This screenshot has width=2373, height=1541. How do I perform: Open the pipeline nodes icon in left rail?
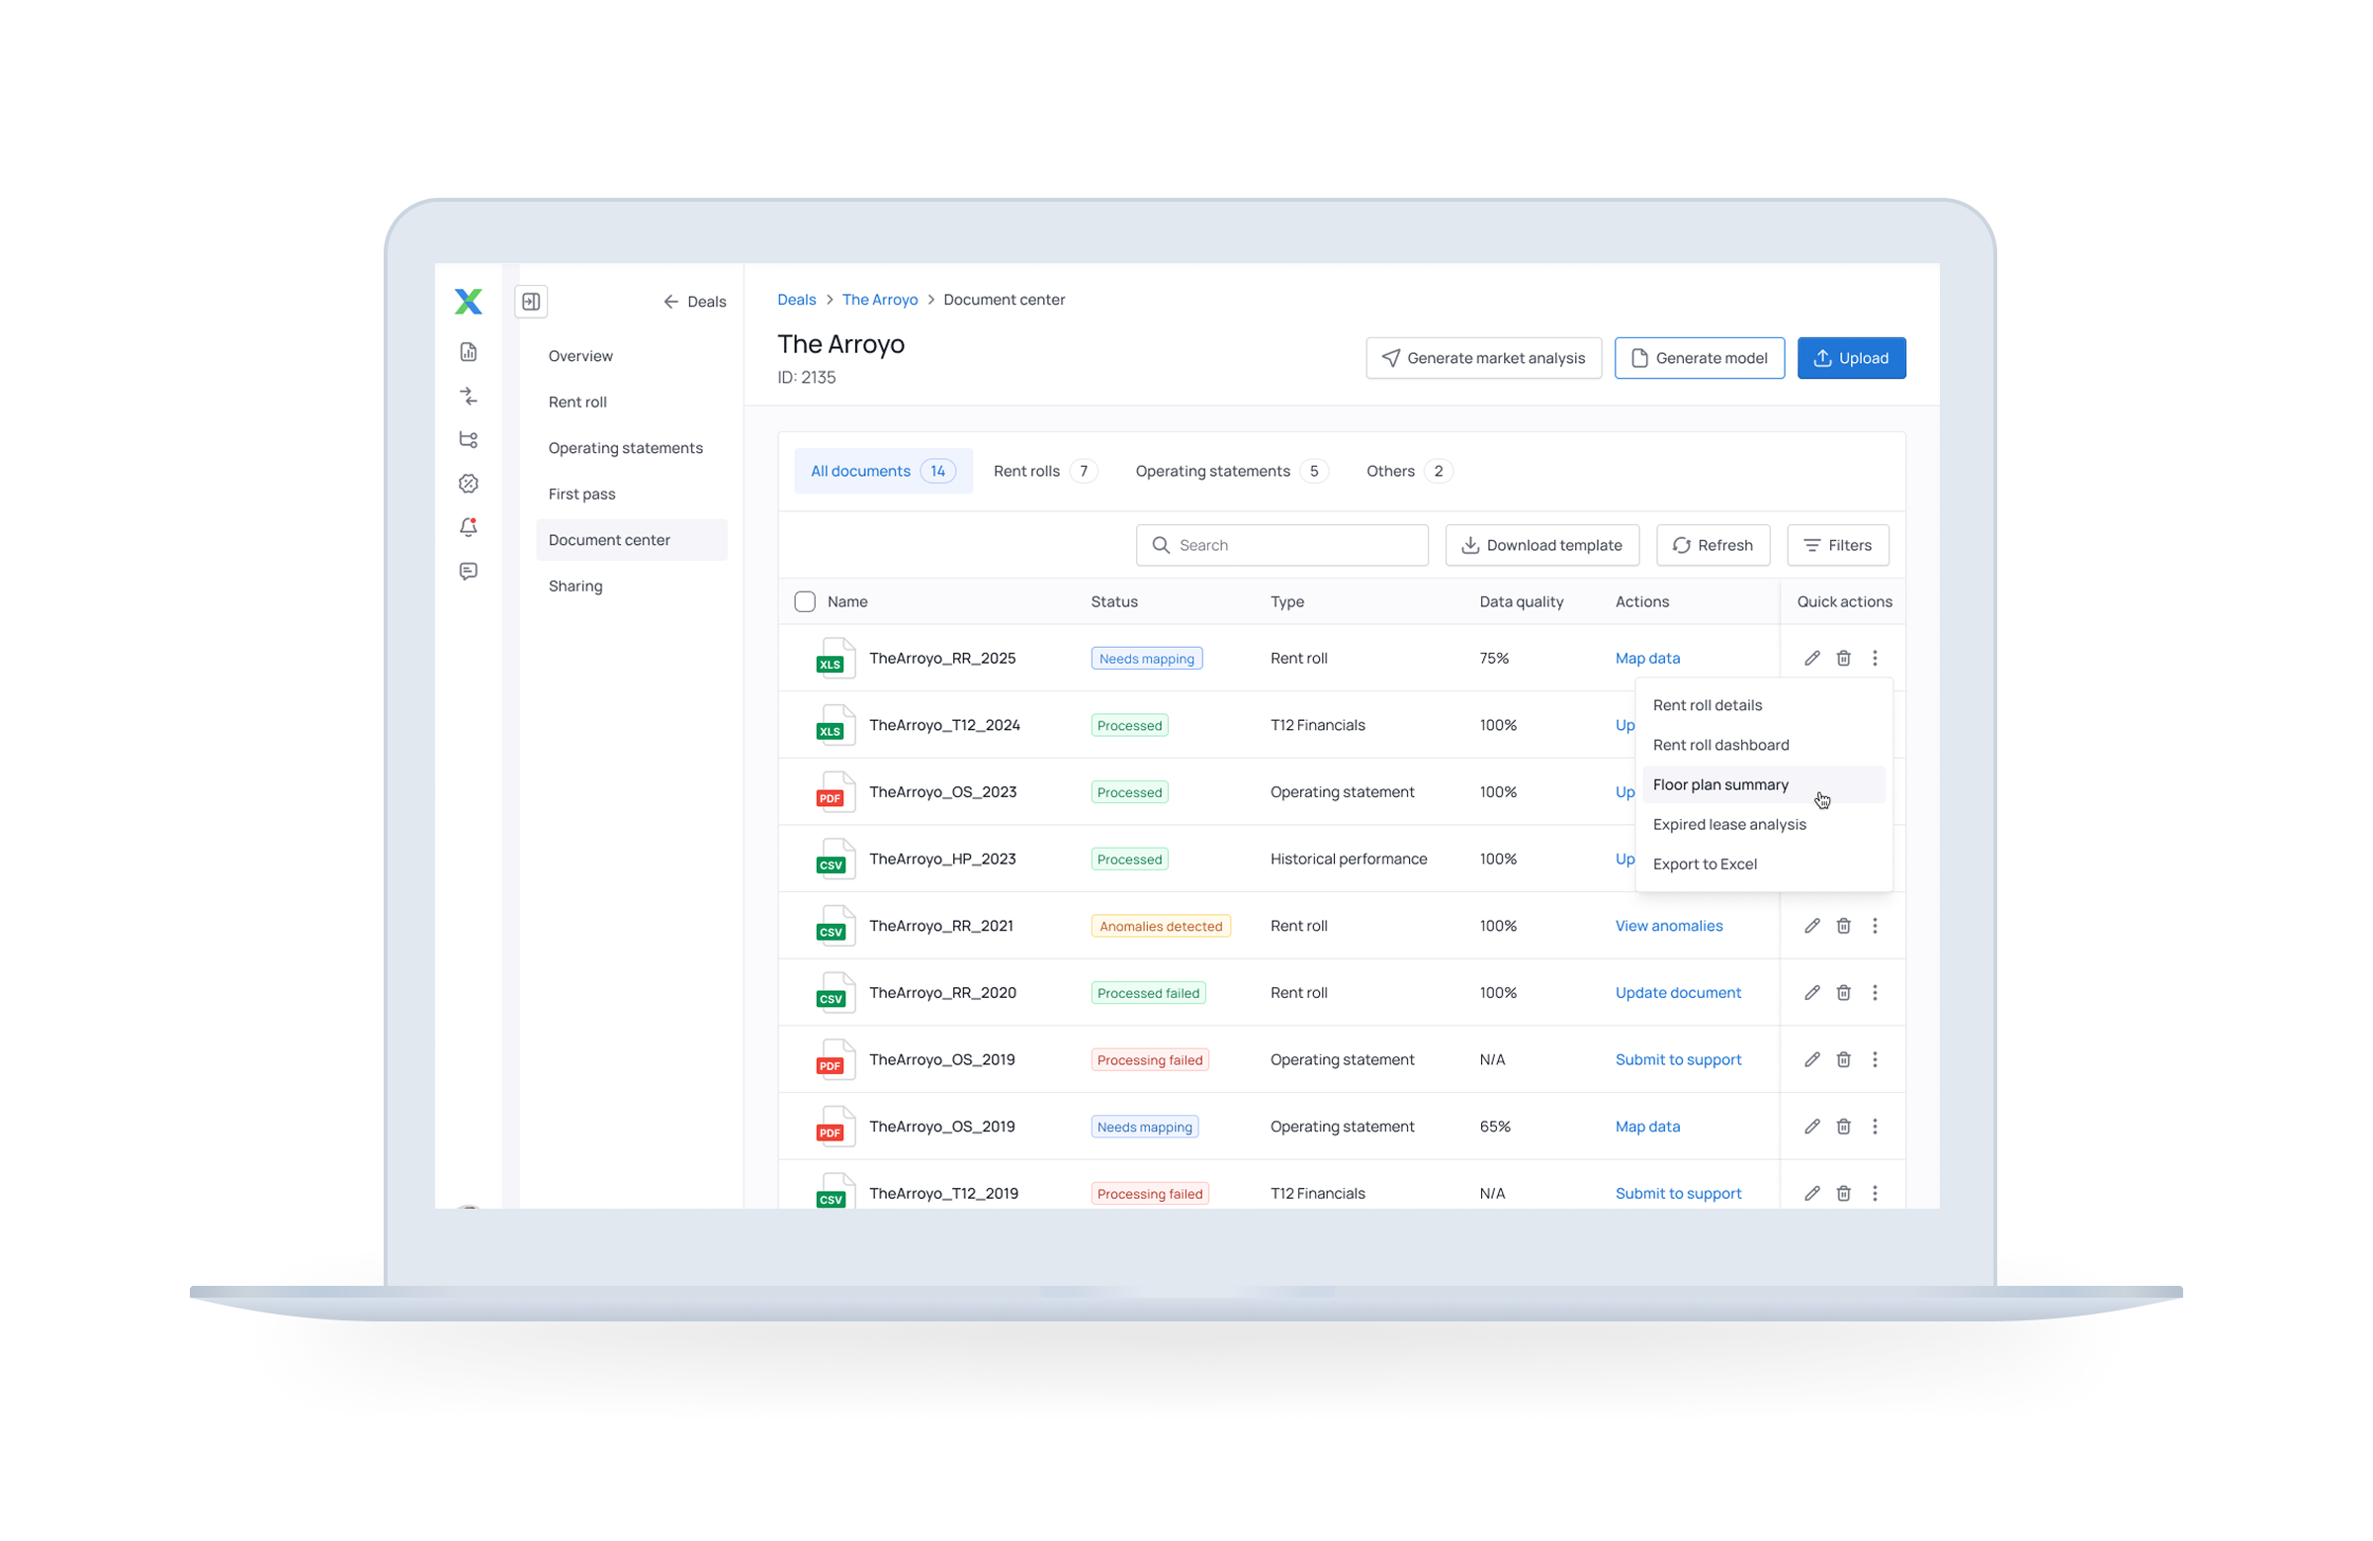pos(468,440)
